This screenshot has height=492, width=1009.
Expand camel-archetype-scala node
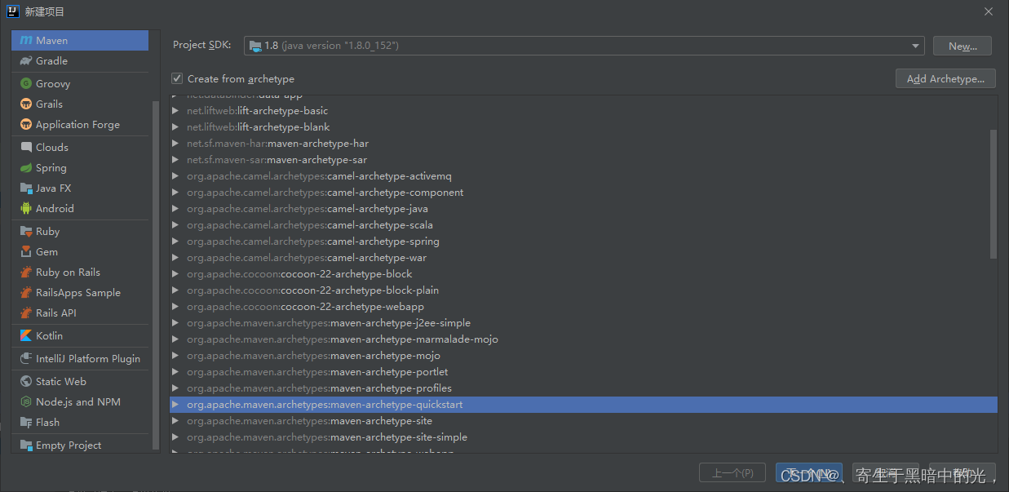coord(175,225)
